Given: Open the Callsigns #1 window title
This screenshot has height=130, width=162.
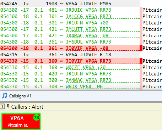Looking at the screenshot, I should coord(20,96).
